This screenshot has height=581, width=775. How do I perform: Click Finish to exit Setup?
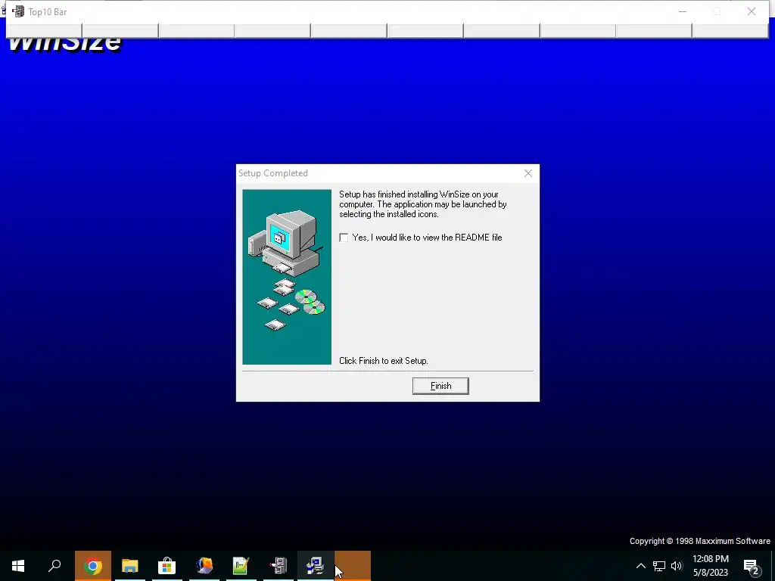pyautogui.click(x=440, y=386)
